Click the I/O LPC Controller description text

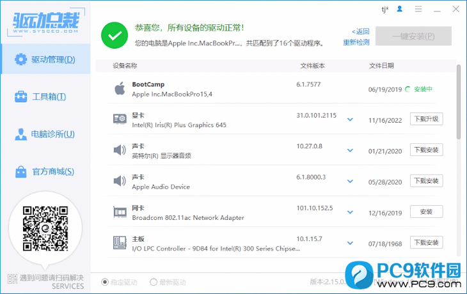216,249
